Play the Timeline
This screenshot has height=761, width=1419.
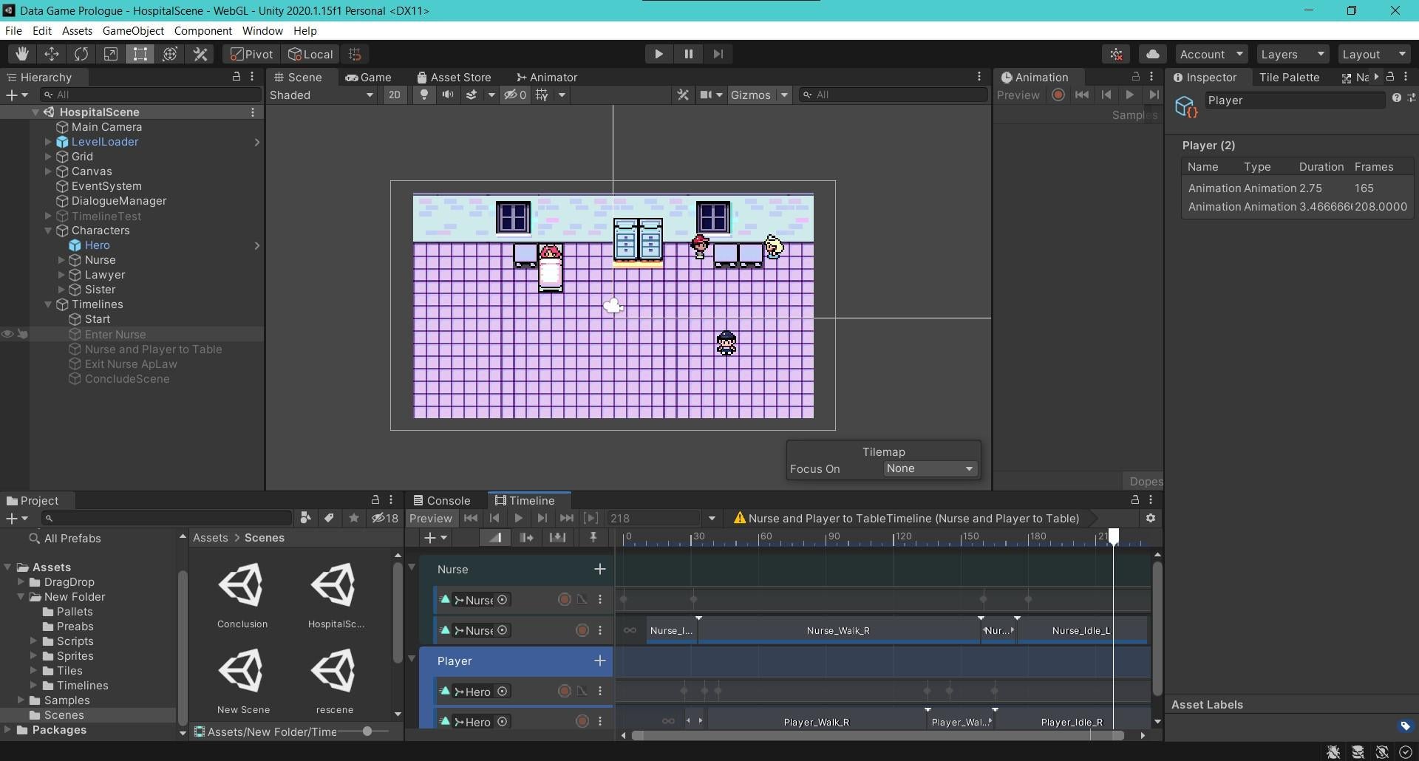tap(518, 518)
